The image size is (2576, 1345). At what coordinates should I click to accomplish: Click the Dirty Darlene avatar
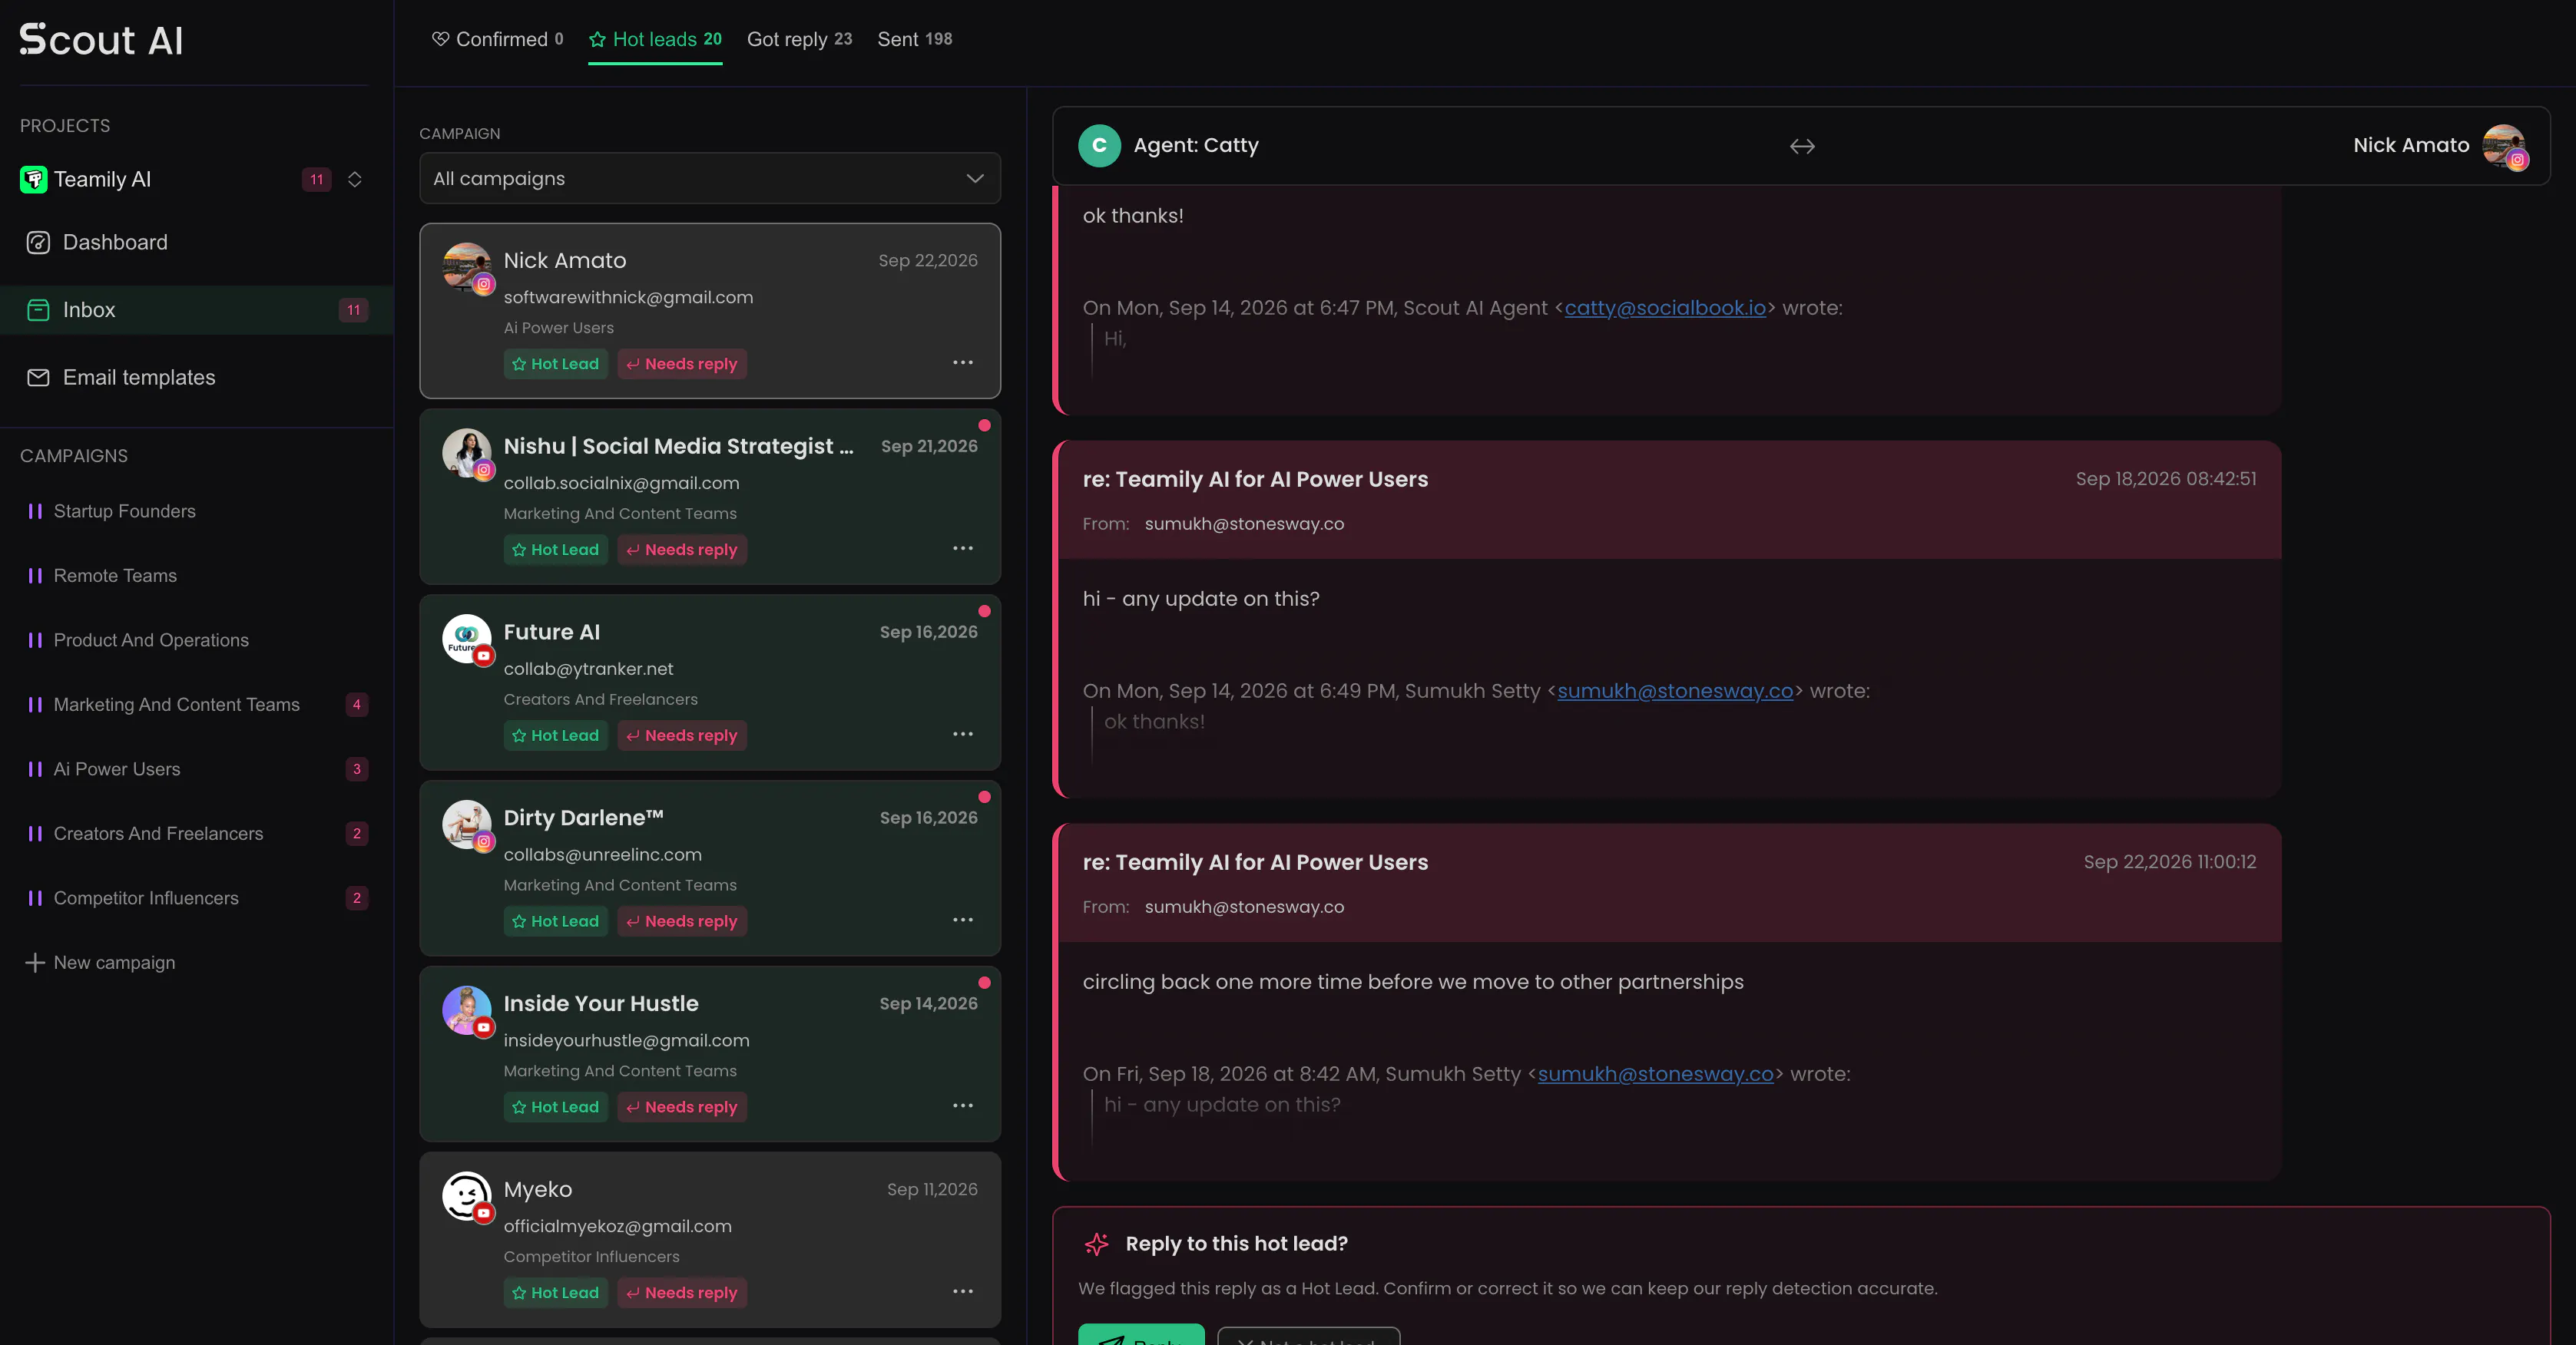click(467, 825)
